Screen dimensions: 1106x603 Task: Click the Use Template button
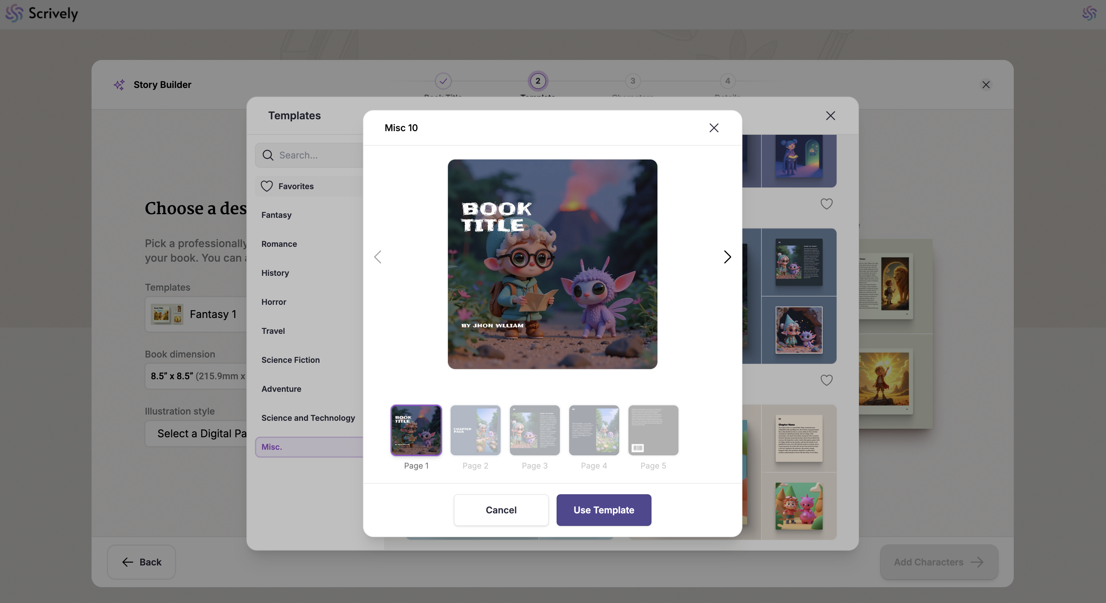click(603, 510)
